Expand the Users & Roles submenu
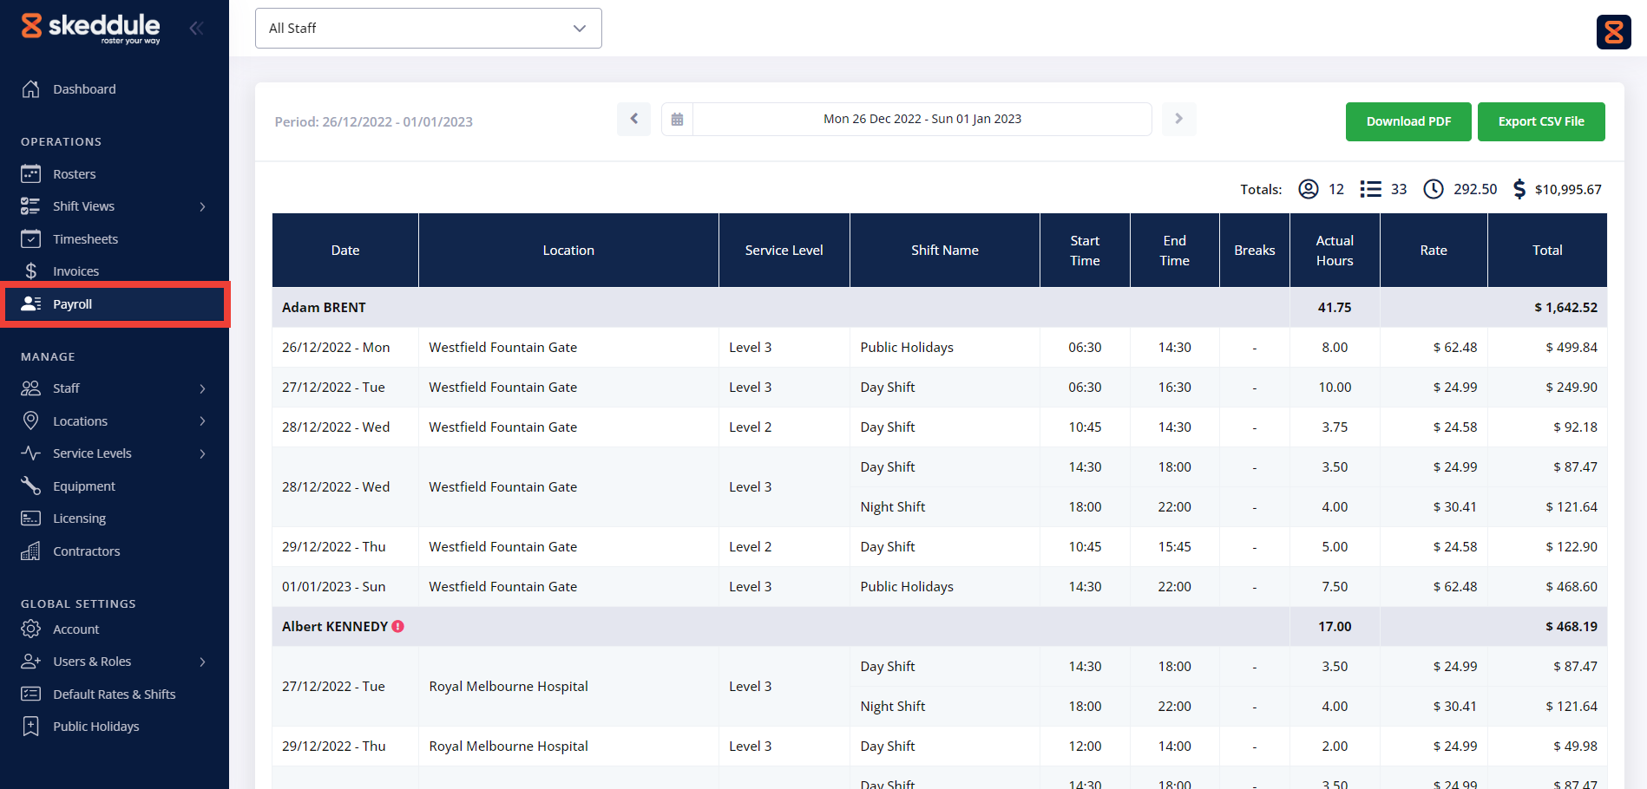Screen dimensions: 1647x789 202,662
